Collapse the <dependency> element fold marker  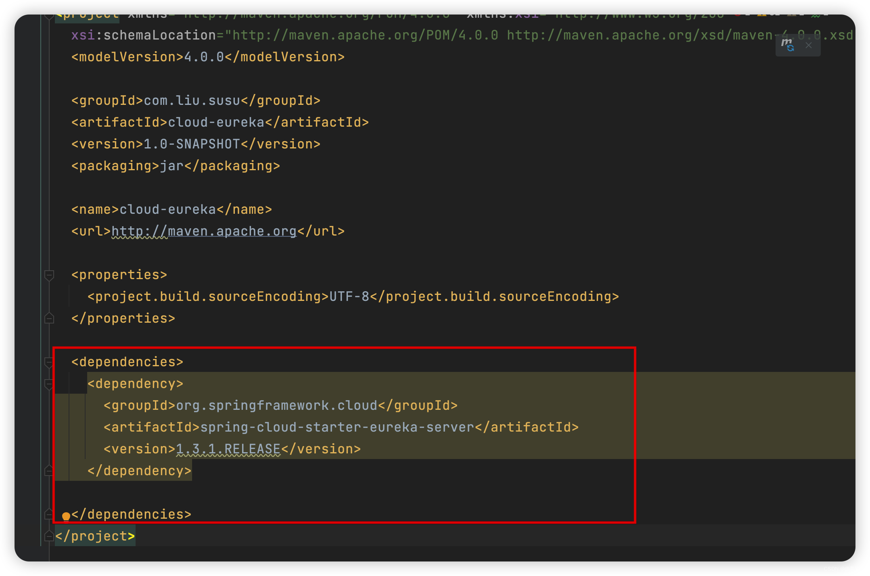(49, 384)
